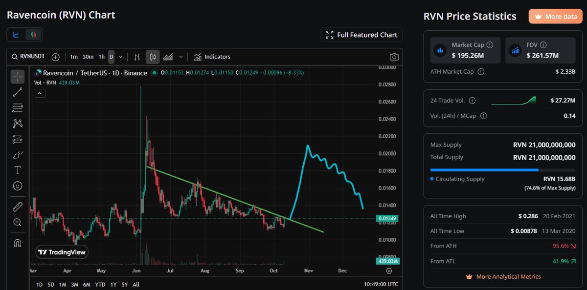The width and height of the screenshot is (587, 290).
Task: Expand the time interval dropdown arrow
Action: [121, 57]
